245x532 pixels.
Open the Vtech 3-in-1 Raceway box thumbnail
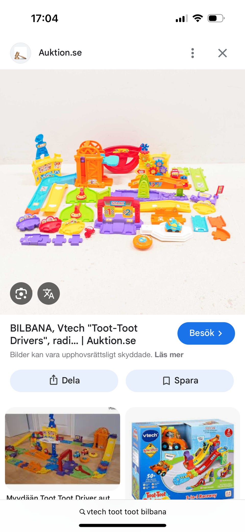[x=182, y=453]
